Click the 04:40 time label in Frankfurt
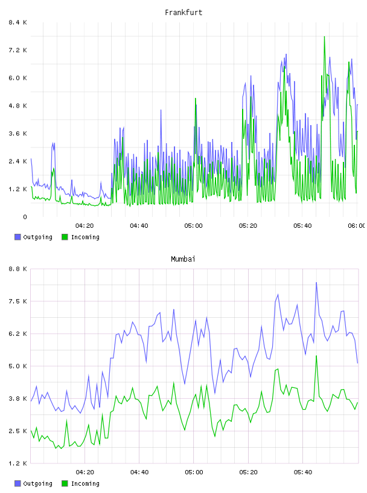Viewport: 367px width, 493px height. pyautogui.click(x=139, y=226)
